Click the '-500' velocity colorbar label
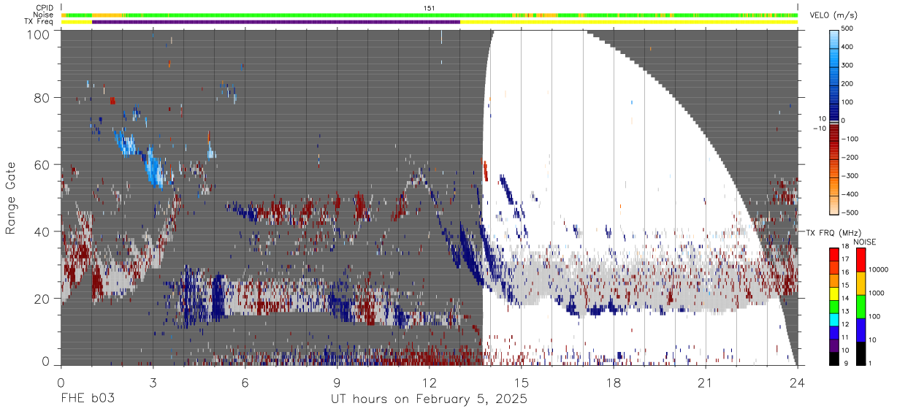Image resolution: width=897 pixels, height=414 pixels. pyautogui.click(x=849, y=212)
